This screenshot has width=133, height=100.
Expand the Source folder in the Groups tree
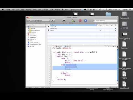coord(29,29)
